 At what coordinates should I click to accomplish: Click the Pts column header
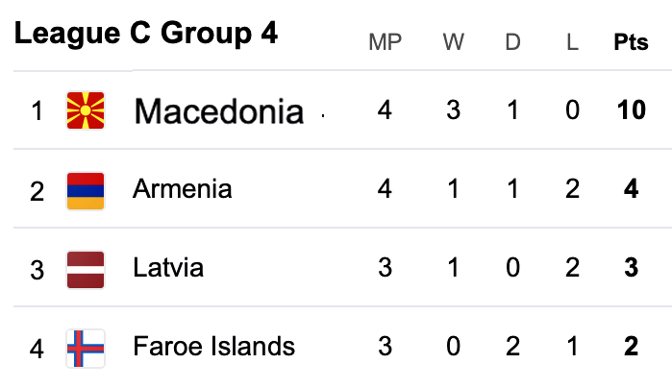[631, 43]
